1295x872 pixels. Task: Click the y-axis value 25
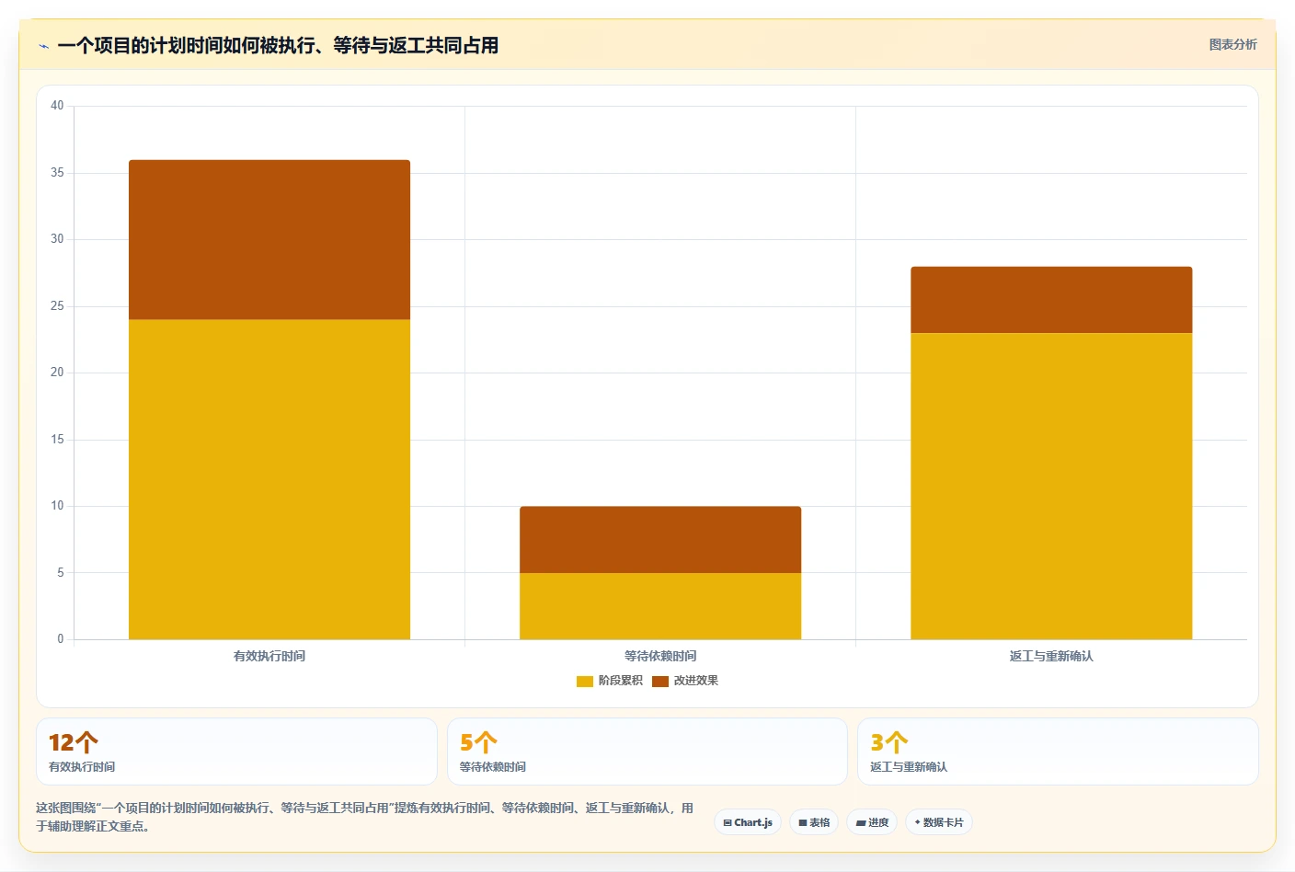57,306
